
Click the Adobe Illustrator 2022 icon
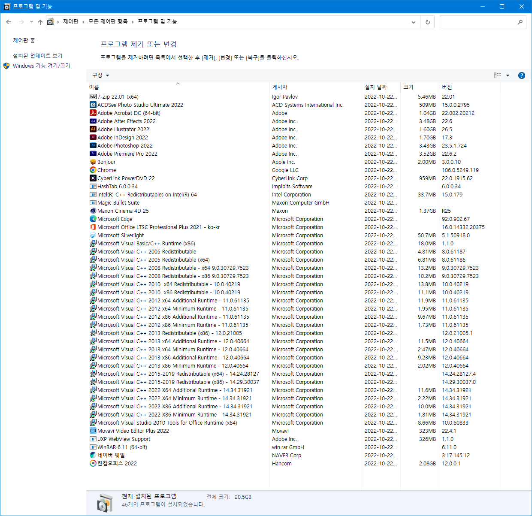(93, 130)
